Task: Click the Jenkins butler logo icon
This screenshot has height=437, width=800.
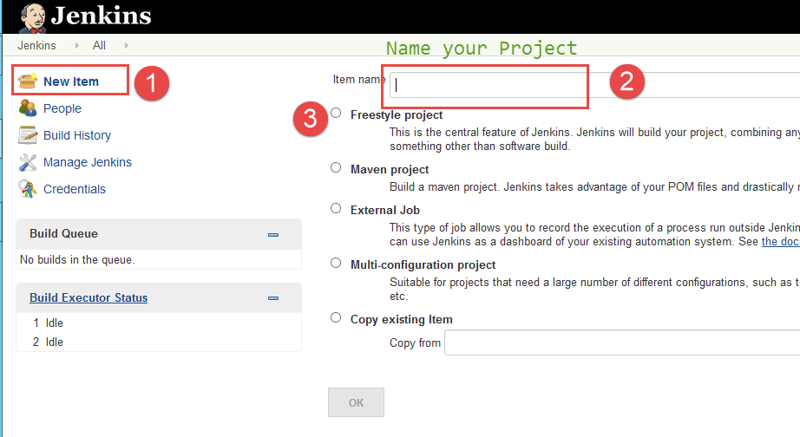Action: click(31, 16)
